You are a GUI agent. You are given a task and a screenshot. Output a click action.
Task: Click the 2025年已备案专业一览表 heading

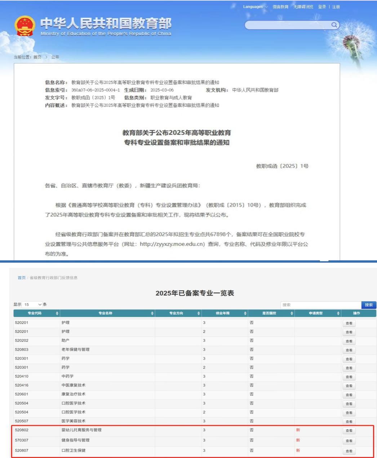(x=195, y=293)
